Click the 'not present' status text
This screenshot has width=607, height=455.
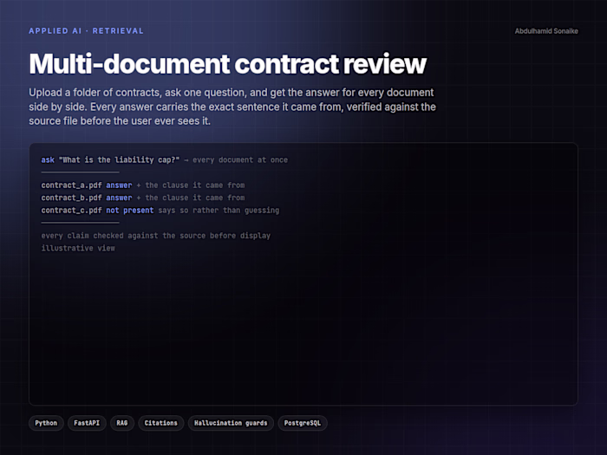click(130, 211)
